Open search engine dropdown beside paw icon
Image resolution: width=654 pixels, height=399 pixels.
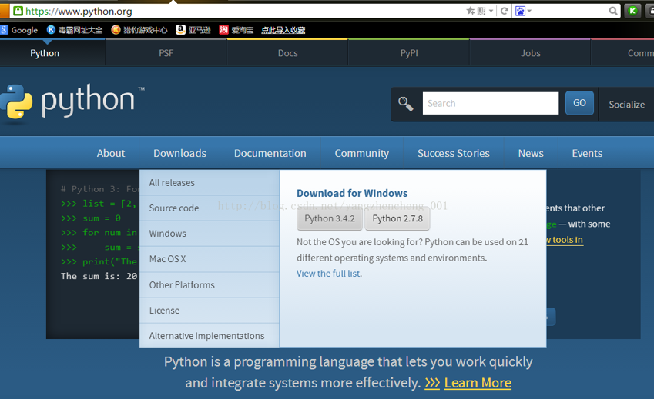tap(529, 12)
